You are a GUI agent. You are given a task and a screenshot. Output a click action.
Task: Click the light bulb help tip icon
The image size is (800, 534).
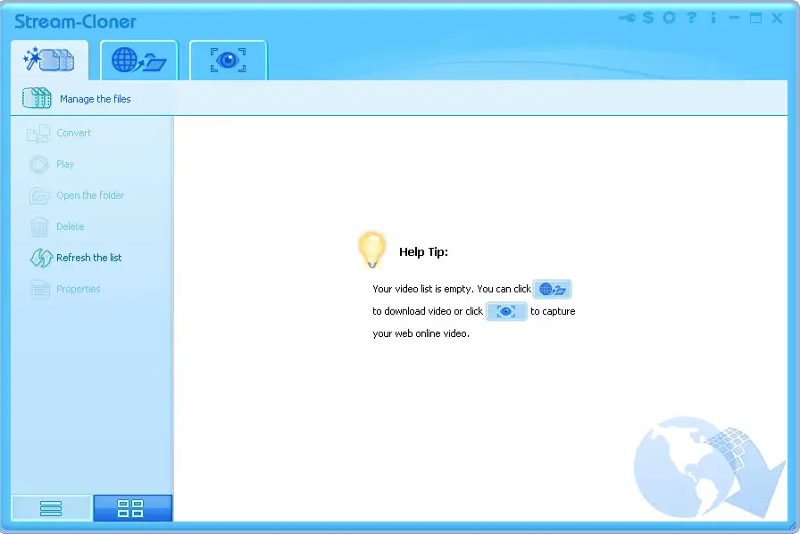click(x=371, y=249)
